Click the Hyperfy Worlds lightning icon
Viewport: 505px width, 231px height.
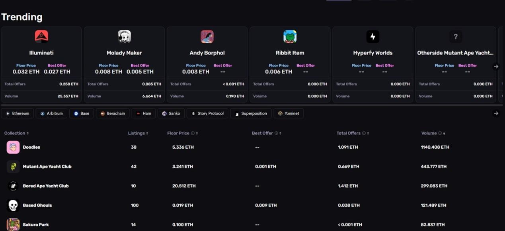tap(372, 37)
